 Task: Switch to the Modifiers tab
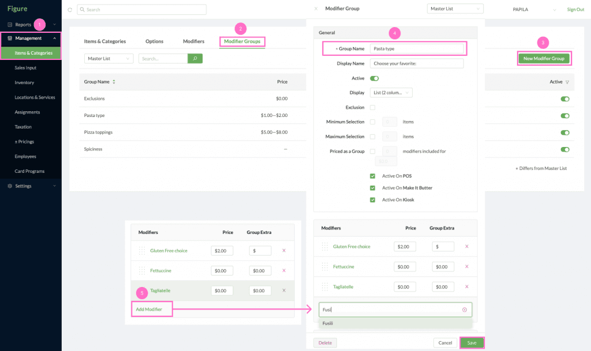pos(193,41)
